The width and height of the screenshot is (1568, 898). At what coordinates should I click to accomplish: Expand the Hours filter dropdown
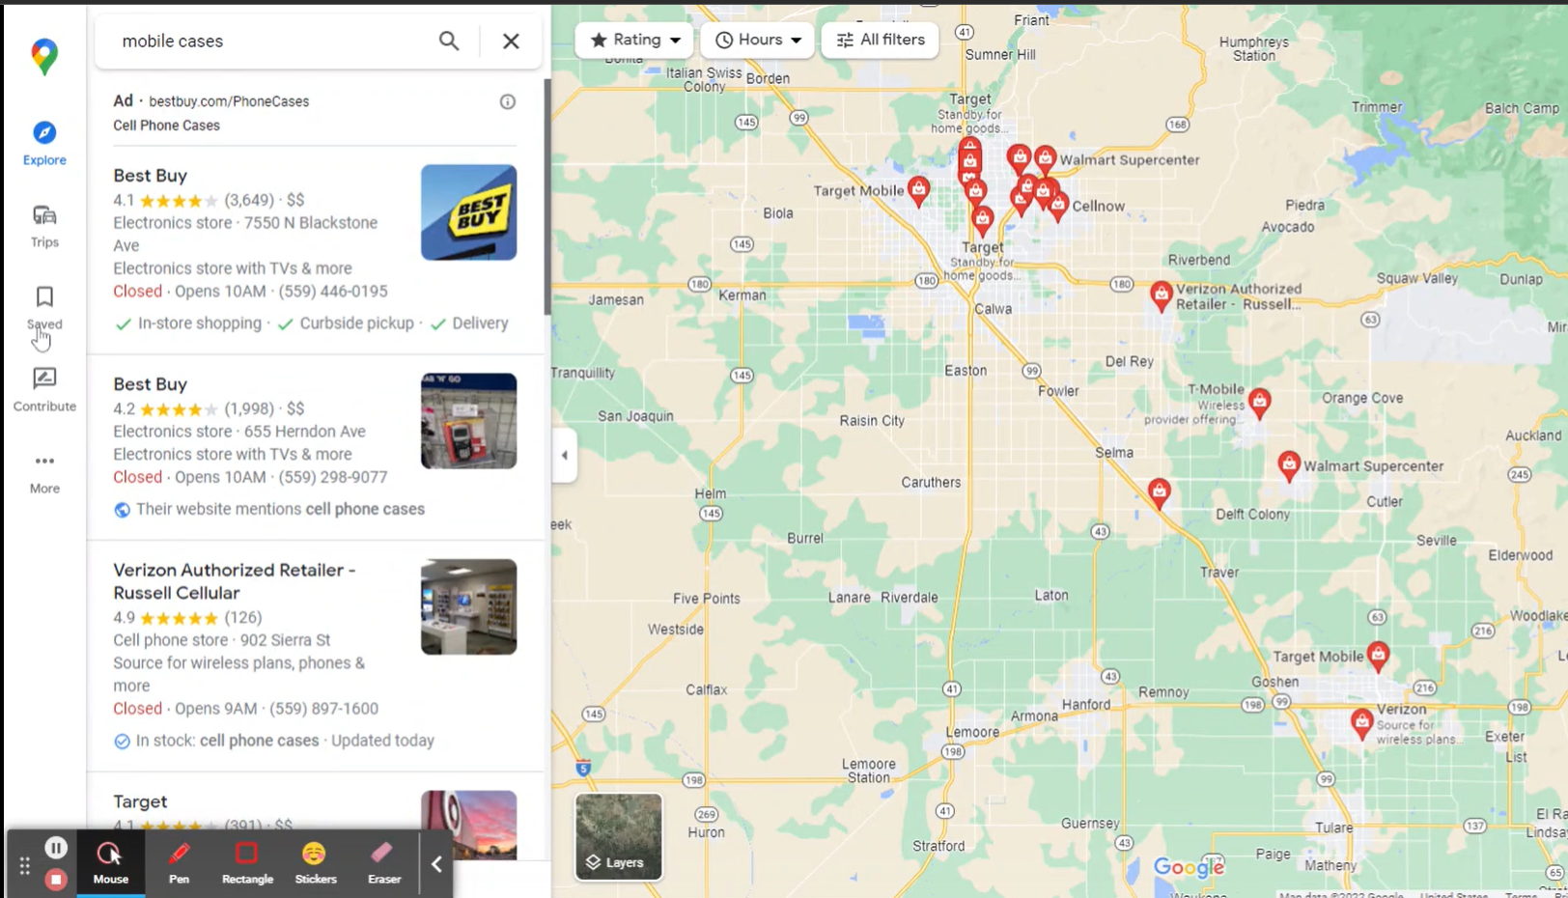(758, 40)
